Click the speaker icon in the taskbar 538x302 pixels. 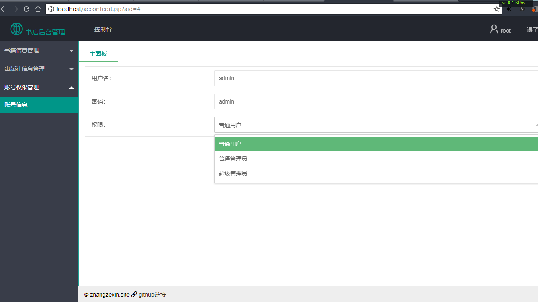coord(509,9)
